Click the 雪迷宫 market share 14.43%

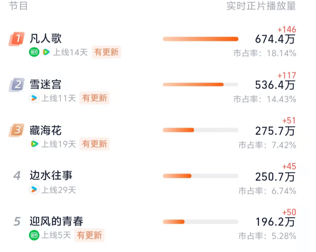265,99
